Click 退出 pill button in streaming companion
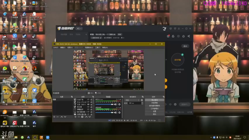 pyautogui.click(x=185, y=46)
